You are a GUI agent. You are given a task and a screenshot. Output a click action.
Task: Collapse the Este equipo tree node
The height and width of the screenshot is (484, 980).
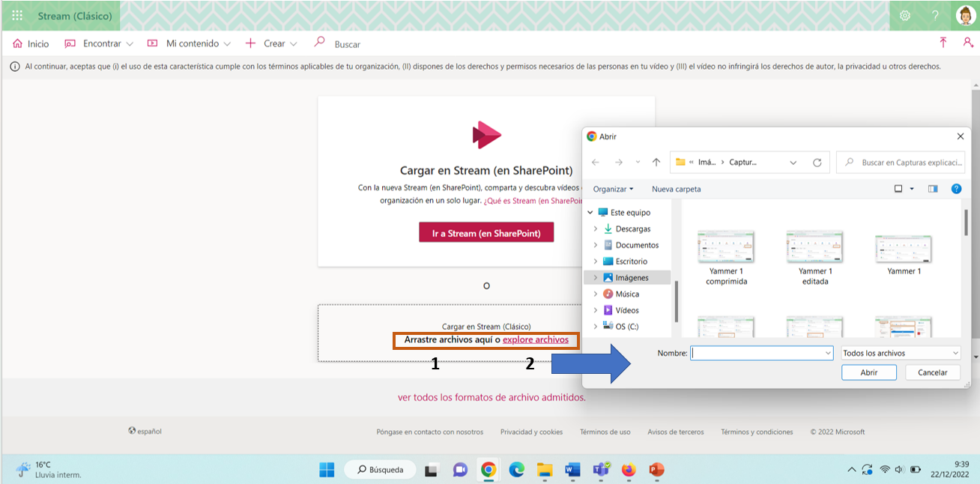coord(590,213)
